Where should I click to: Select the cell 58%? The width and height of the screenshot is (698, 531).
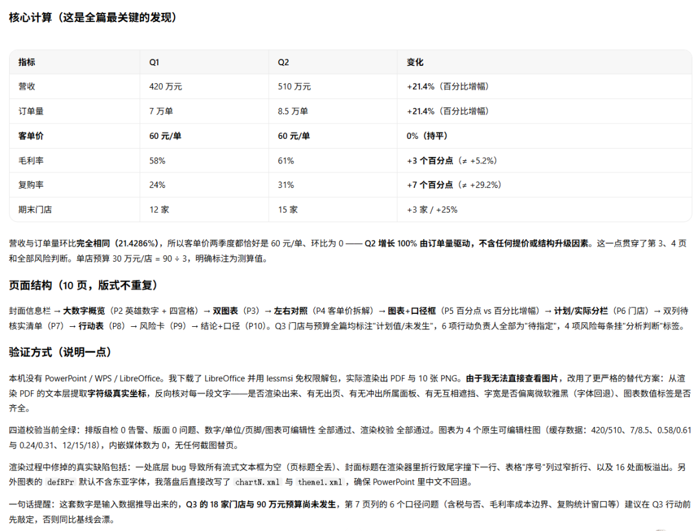pyautogui.click(x=157, y=161)
